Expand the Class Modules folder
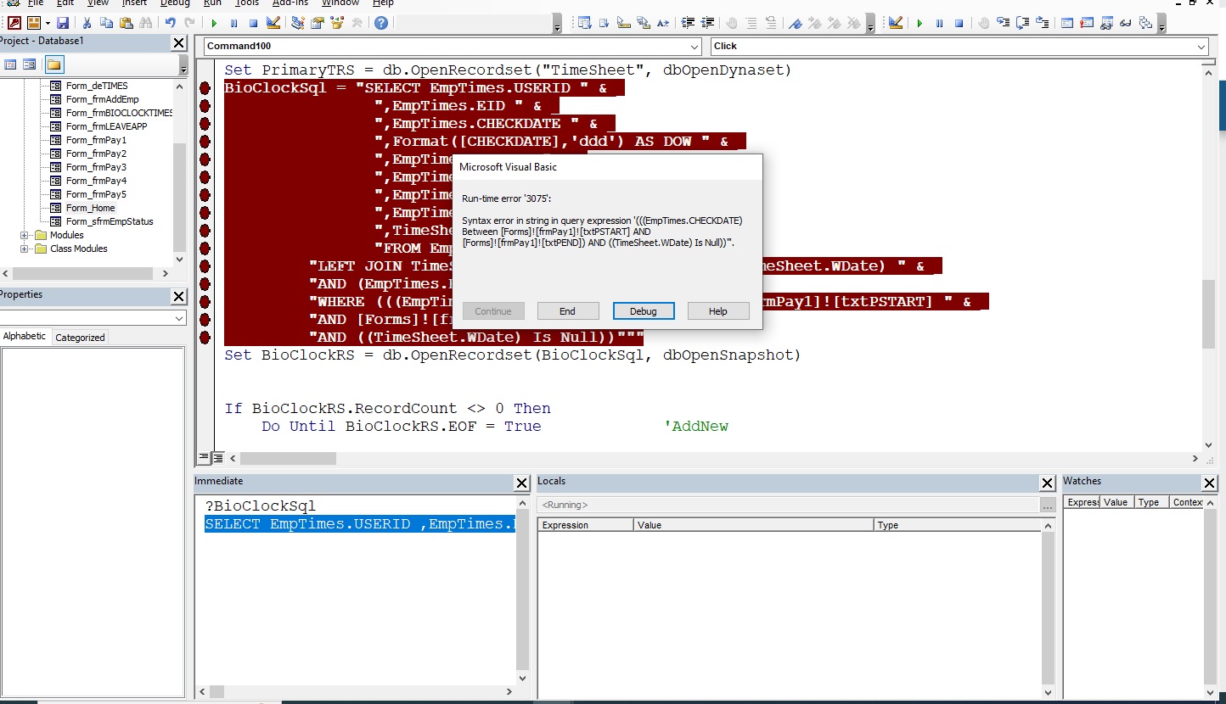This screenshot has width=1226, height=704. (x=25, y=249)
